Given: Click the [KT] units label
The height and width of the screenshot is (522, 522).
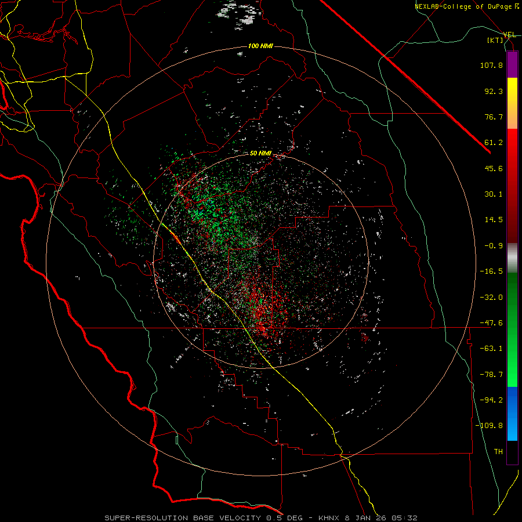Looking at the screenshot, I should (495, 40).
